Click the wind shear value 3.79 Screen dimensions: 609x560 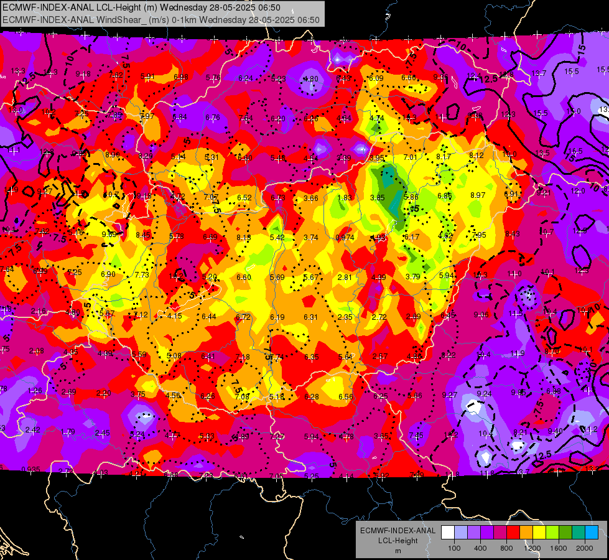click(x=412, y=277)
